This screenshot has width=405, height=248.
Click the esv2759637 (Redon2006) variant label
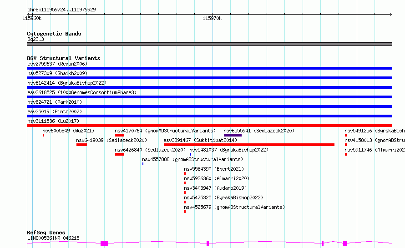pos(57,64)
